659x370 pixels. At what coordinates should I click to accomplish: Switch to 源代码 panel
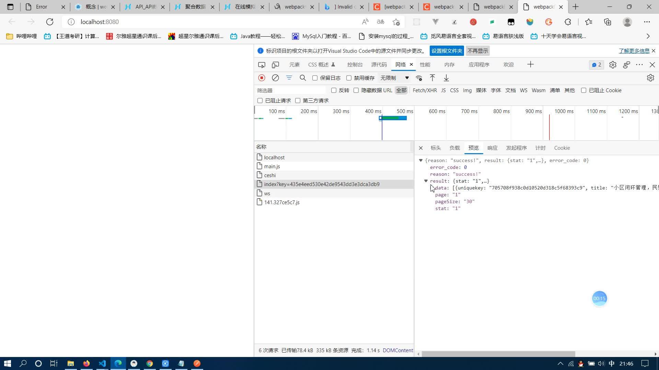click(379, 64)
